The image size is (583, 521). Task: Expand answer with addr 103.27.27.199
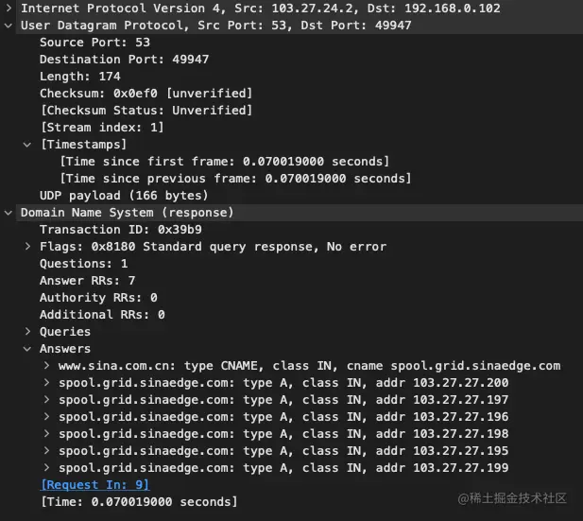46,468
